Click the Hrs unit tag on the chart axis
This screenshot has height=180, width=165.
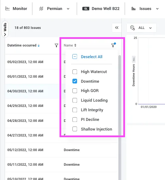coord(134,59)
